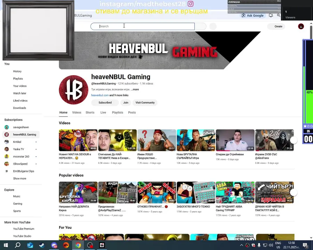Click the microphone icon in system tray
313x250 pixels.
coord(259,245)
